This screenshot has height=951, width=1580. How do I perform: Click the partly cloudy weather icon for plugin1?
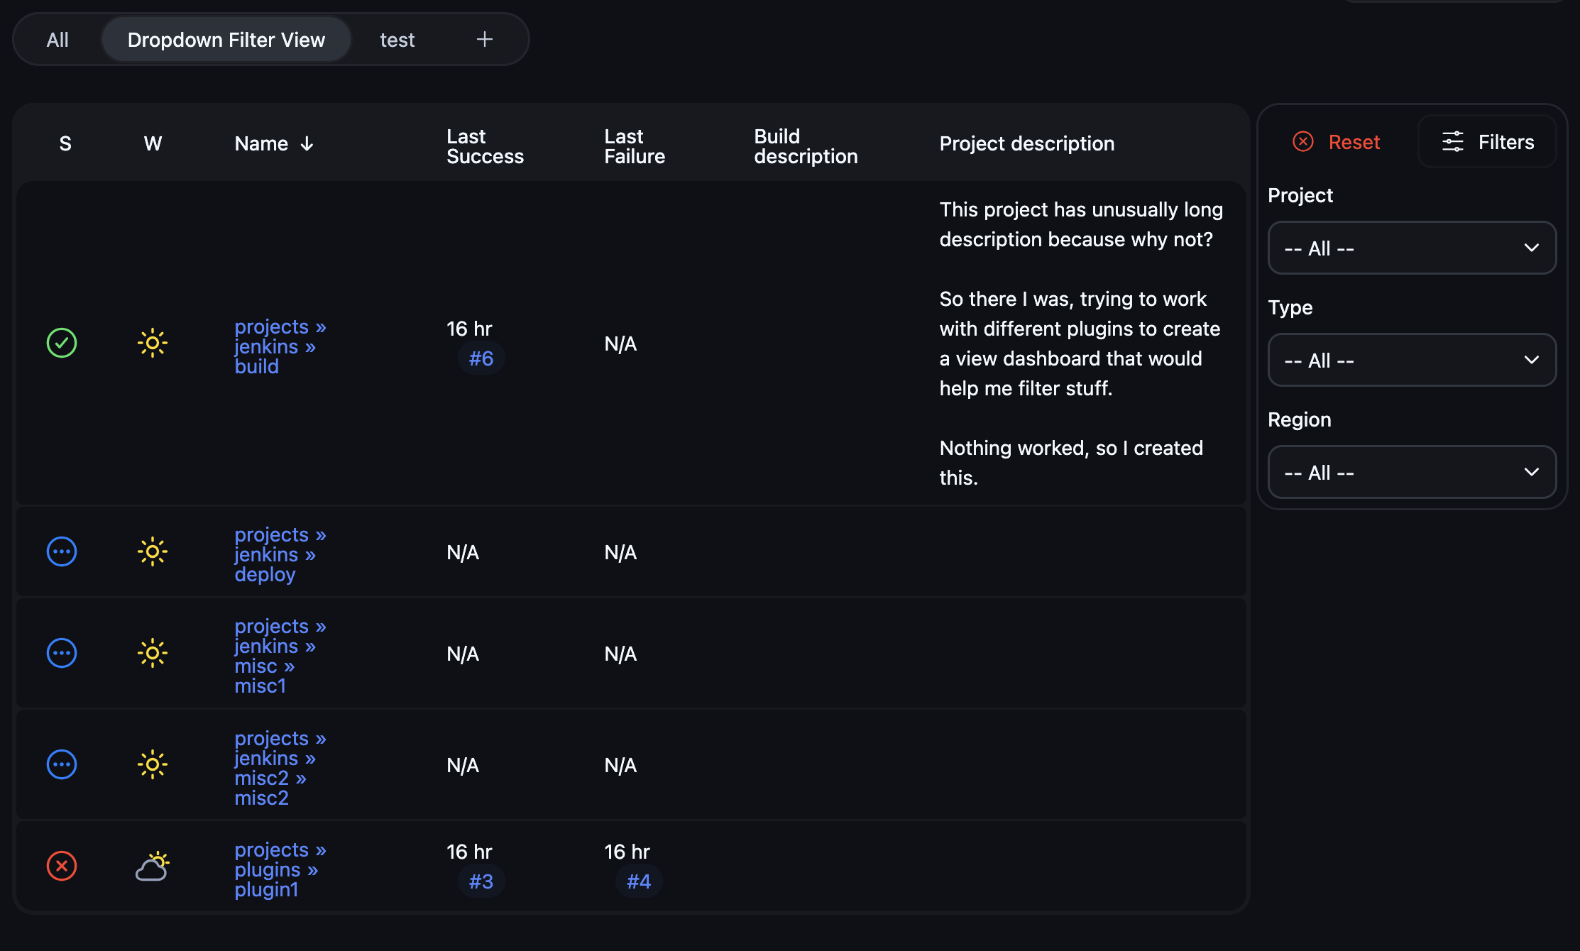point(153,866)
